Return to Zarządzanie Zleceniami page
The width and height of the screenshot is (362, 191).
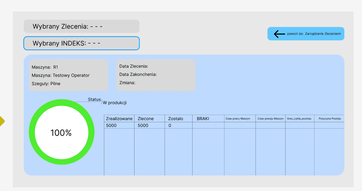coord(306,34)
